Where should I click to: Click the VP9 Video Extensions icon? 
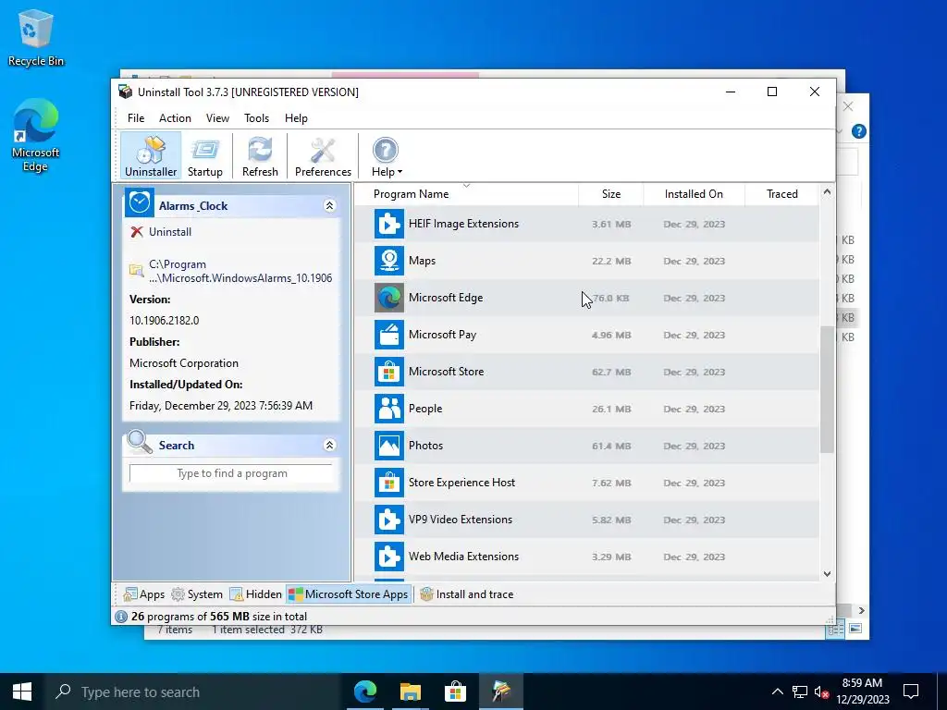pyautogui.click(x=389, y=520)
